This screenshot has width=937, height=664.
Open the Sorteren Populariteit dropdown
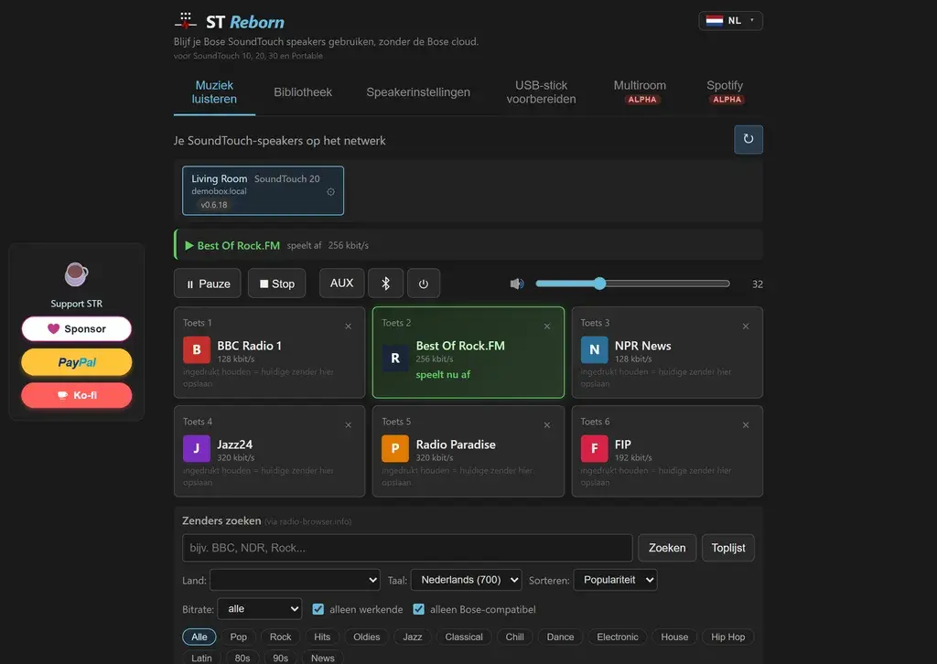point(616,580)
